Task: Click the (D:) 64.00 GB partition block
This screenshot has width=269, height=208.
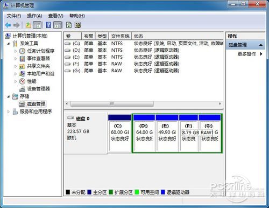Action: [144, 133]
